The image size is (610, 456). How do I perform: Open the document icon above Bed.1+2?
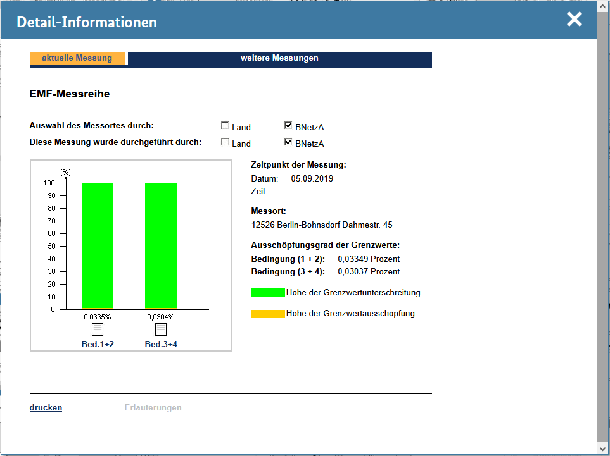[x=98, y=330]
